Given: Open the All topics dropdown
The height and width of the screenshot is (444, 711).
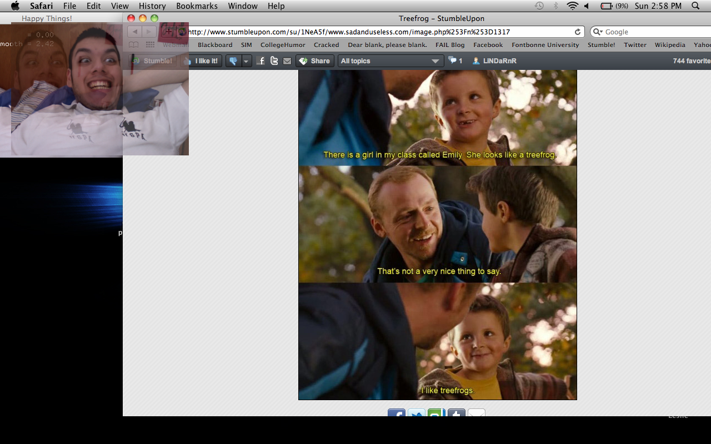Looking at the screenshot, I should tap(390, 61).
